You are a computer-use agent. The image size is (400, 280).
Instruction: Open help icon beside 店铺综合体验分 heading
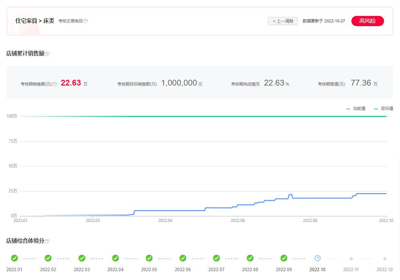(x=47, y=241)
